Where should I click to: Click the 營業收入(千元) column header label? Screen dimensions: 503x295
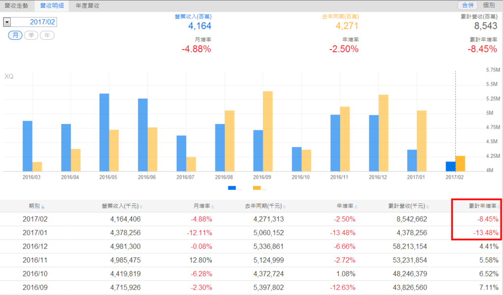[120, 206]
